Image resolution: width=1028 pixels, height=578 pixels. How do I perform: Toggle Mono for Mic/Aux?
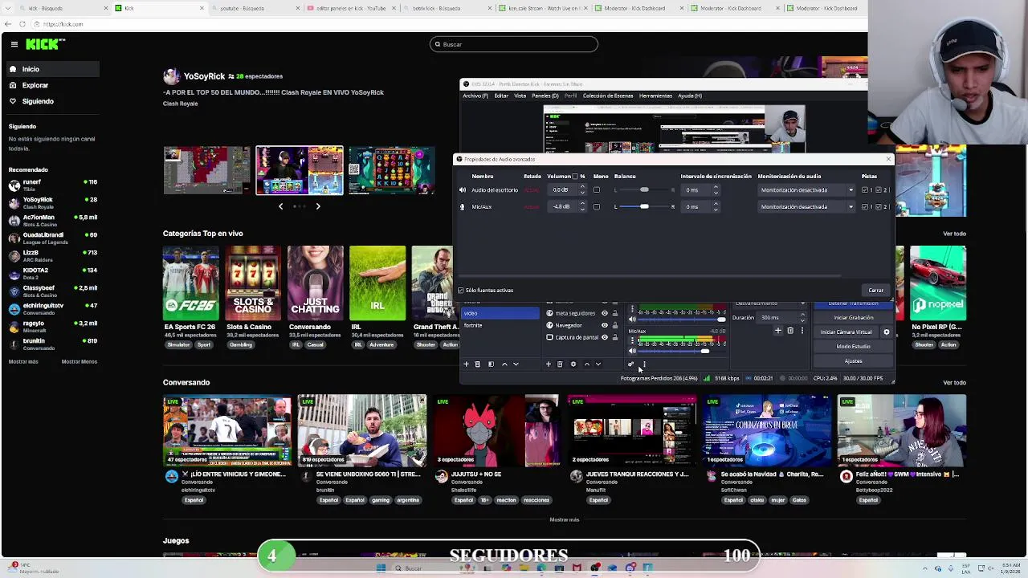click(597, 207)
